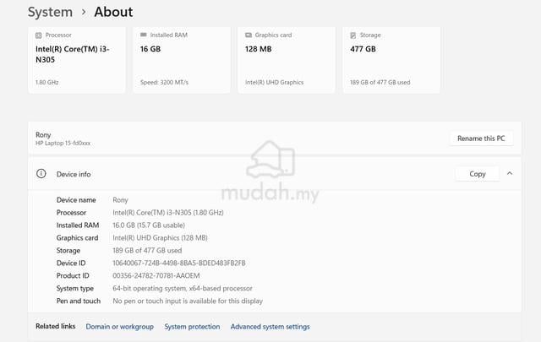Screen dimensions: 541x342
Task: Open Domain or workgroup link
Action: [x=120, y=327]
